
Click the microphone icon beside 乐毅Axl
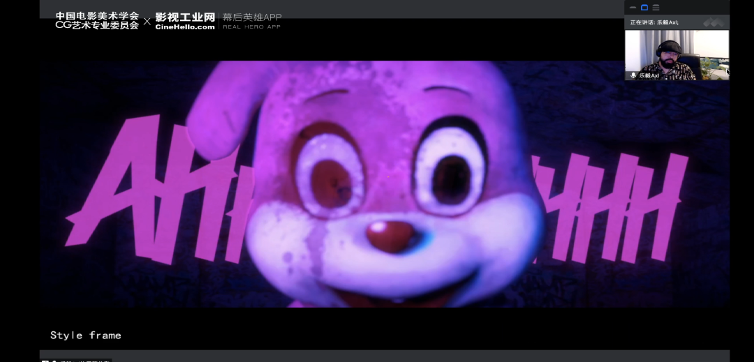[x=633, y=75]
